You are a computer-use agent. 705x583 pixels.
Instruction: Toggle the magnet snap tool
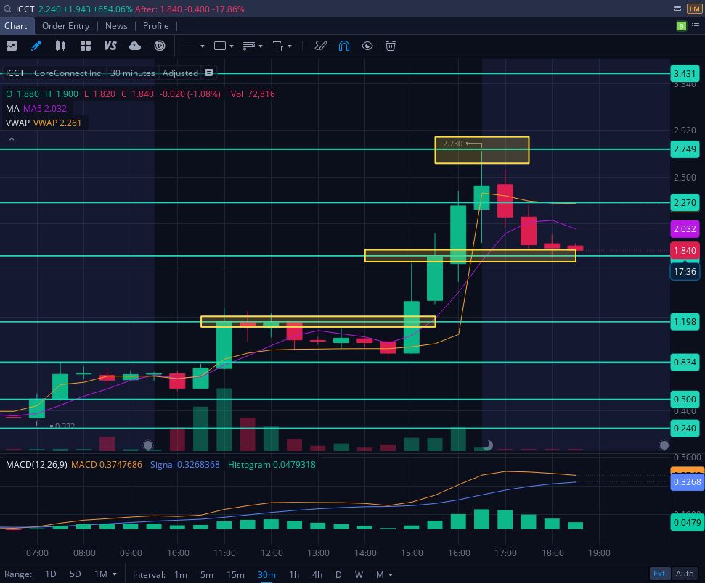point(344,46)
